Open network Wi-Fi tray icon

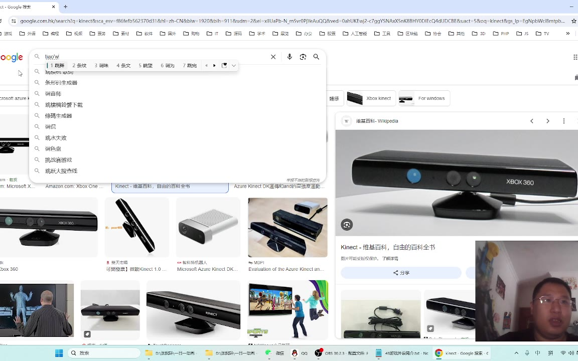563,353
